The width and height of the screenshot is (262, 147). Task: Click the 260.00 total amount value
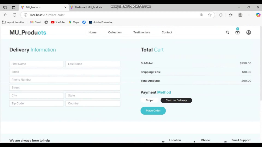246,81
